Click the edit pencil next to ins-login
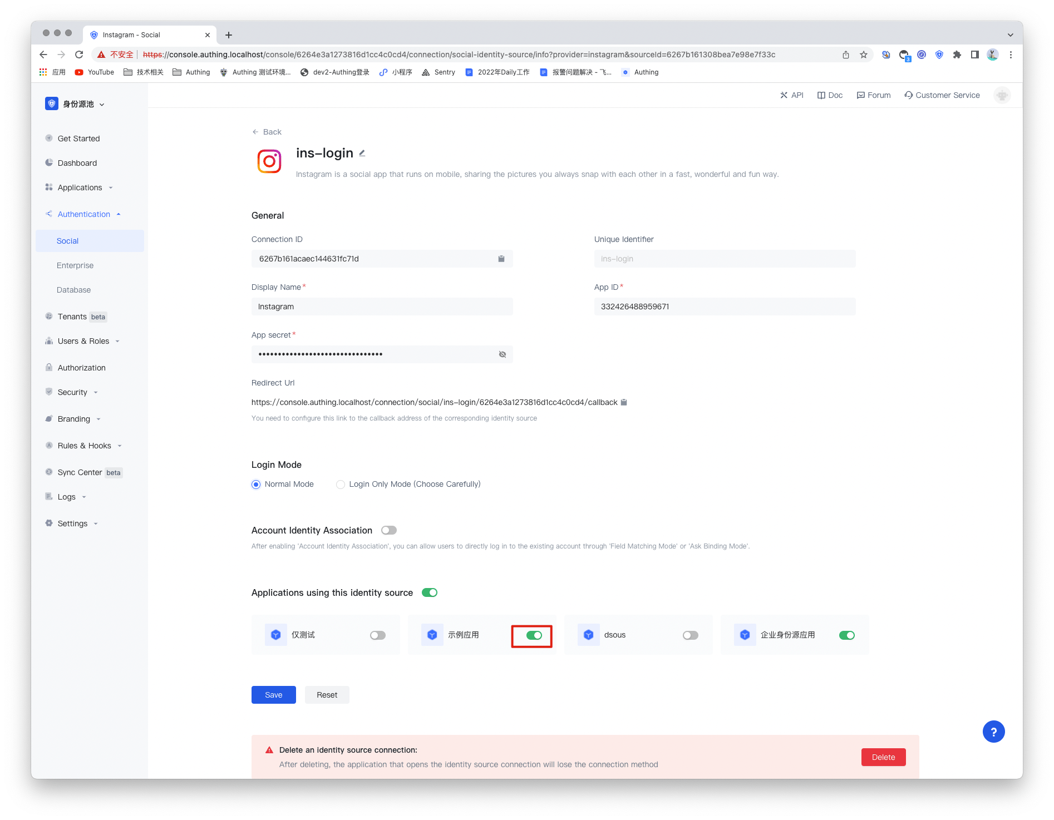The width and height of the screenshot is (1054, 820). tap(362, 153)
